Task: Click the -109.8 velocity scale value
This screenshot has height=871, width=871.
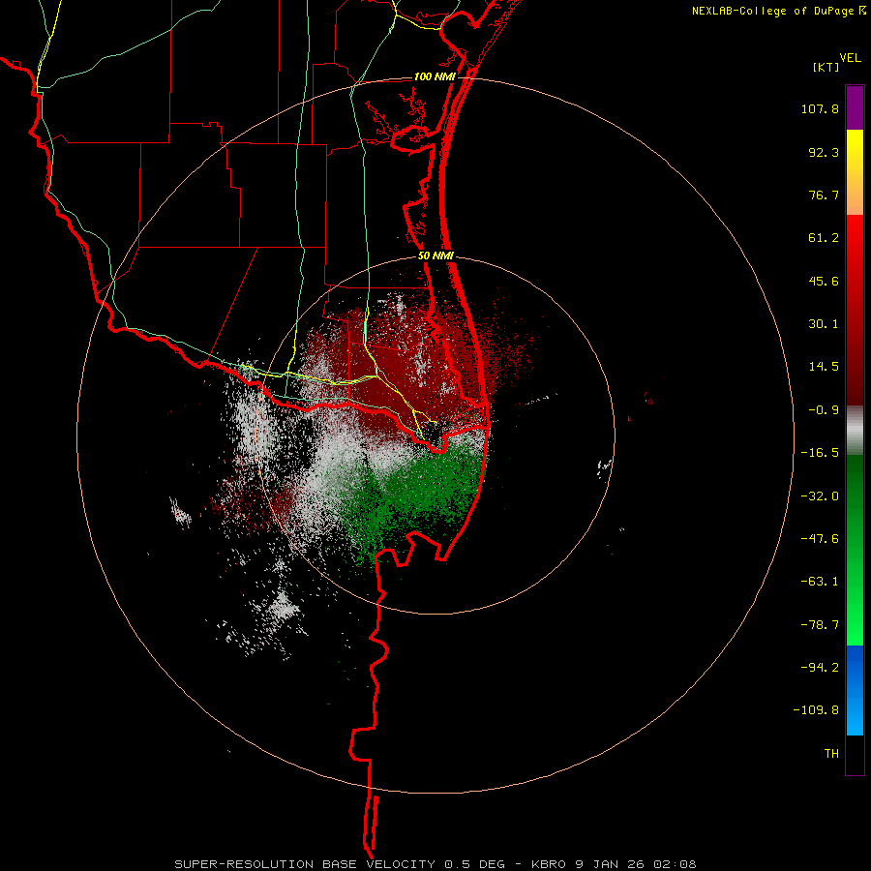Action: pyautogui.click(x=816, y=710)
